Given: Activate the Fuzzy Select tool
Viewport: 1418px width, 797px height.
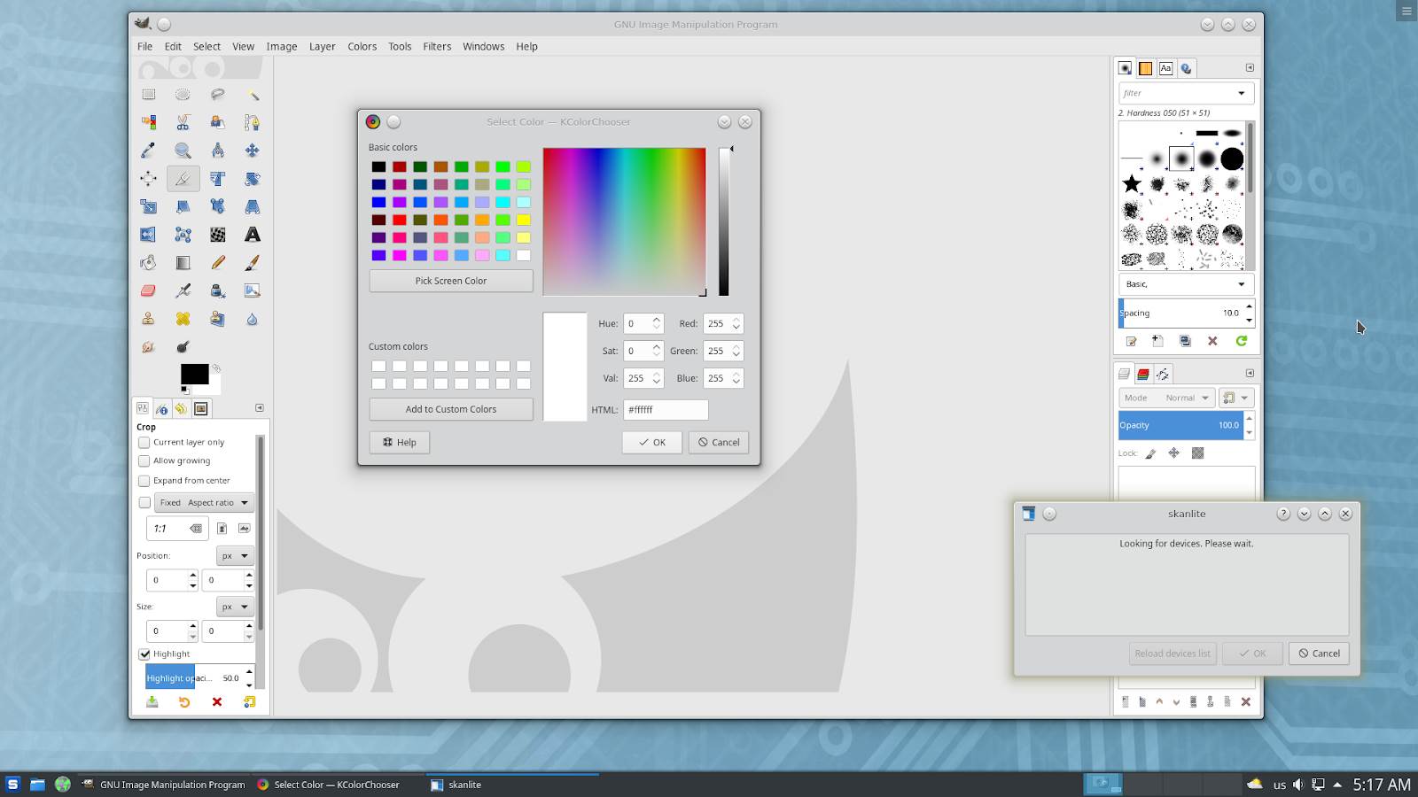Looking at the screenshot, I should pyautogui.click(x=252, y=94).
